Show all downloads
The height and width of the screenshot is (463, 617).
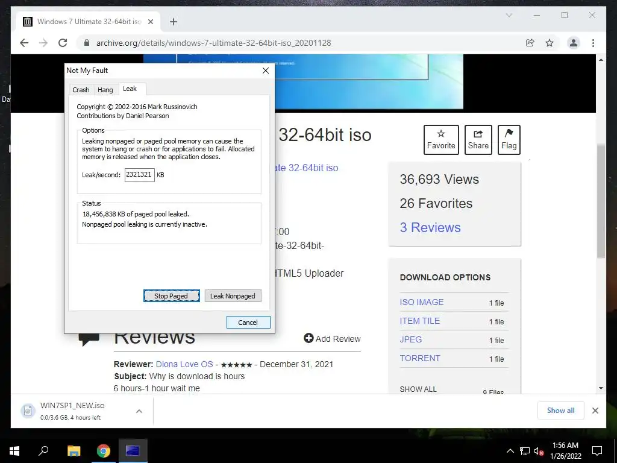560,411
